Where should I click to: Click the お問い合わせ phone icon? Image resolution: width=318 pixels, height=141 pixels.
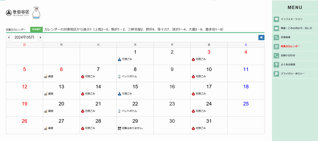(276, 56)
